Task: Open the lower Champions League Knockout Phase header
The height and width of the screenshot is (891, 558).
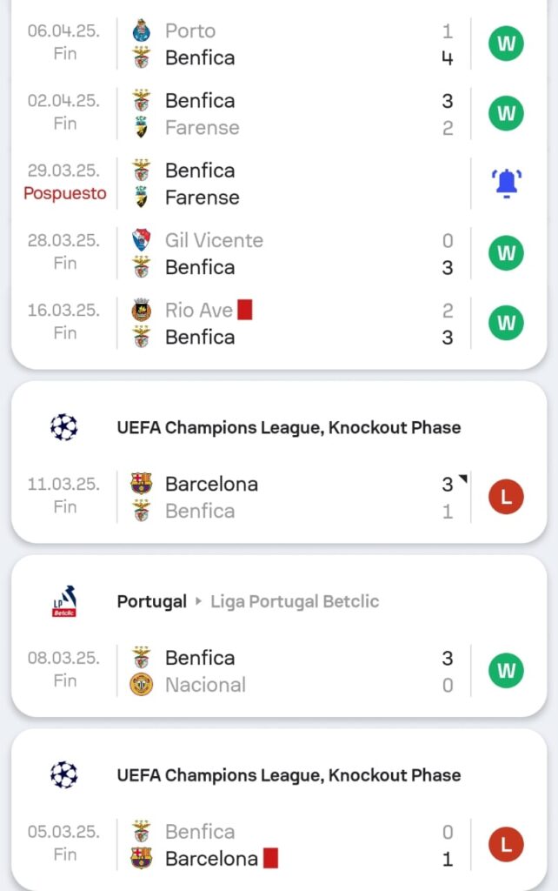Action: [289, 775]
